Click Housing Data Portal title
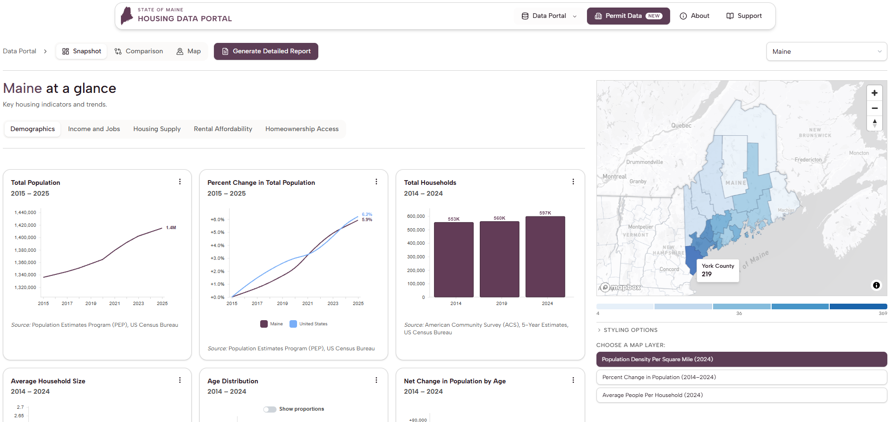The width and height of the screenshot is (893, 422). tap(185, 19)
